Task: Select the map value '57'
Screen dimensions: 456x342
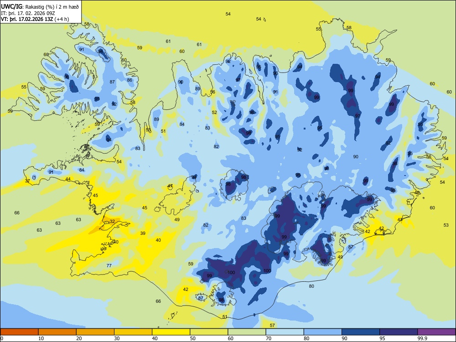Action: (x=272, y=326)
